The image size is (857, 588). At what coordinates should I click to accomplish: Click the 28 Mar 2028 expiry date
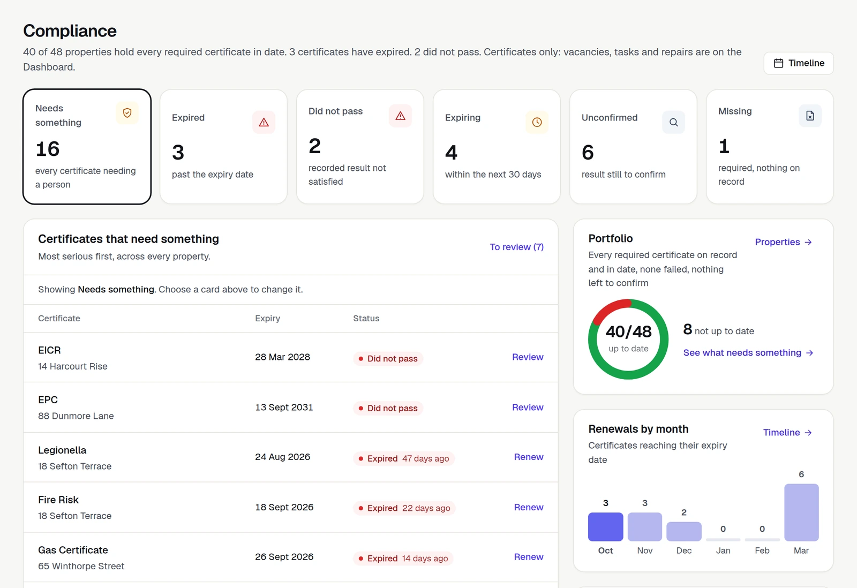(x=282, y=357)
